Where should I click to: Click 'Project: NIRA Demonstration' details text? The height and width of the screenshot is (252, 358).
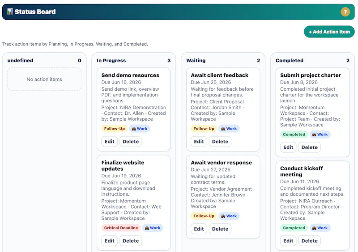(134, 113)
